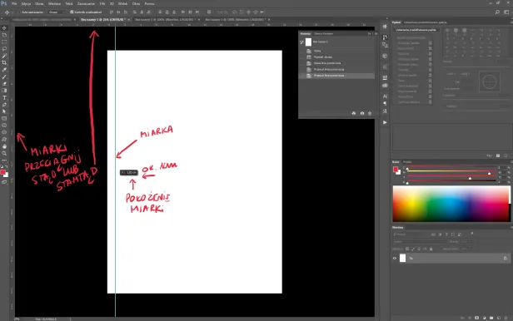Open the layer fill (Wypełnienie) dropdown
This screenshot has width=513, height=321.
tap(466, 249)
